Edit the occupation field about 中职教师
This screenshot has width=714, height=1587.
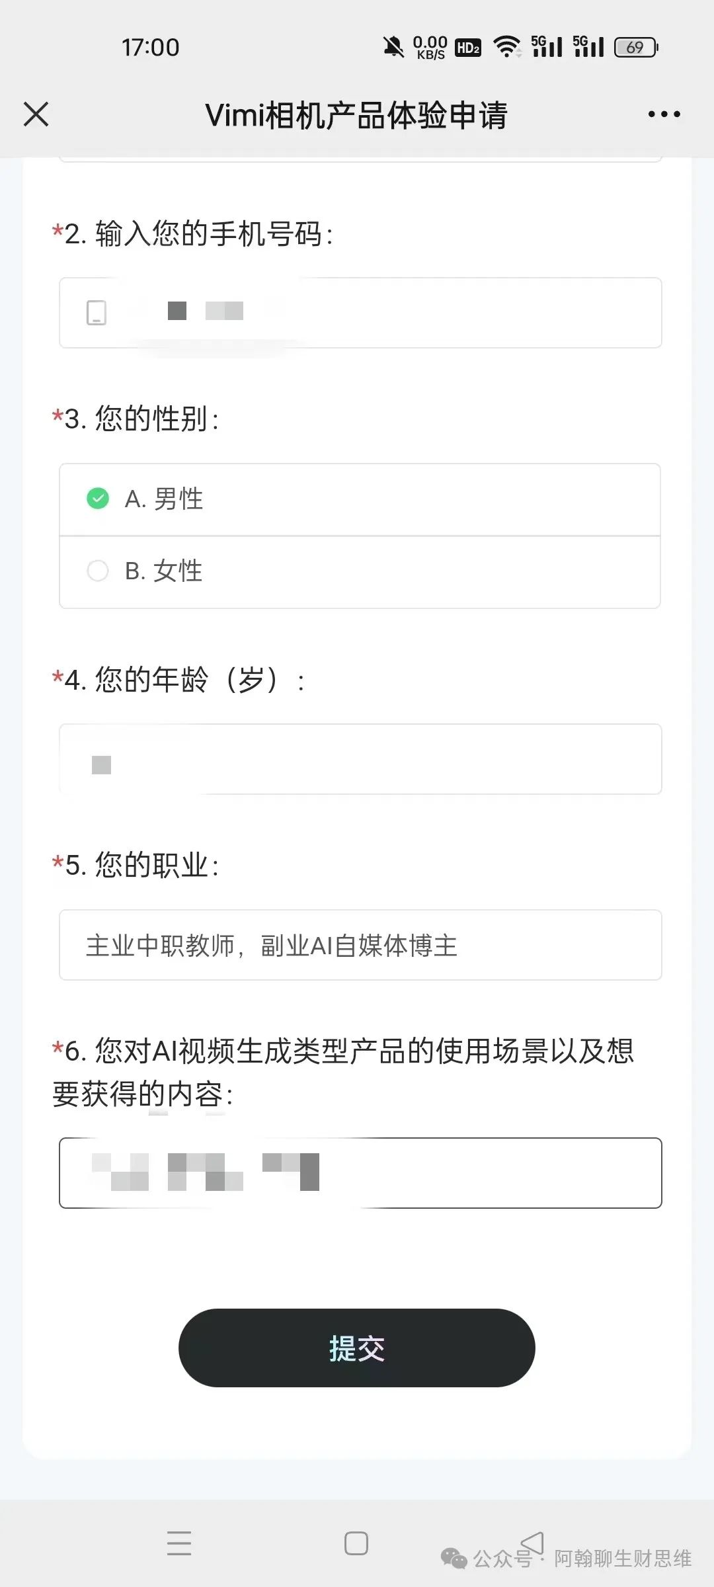pos(360,945)
